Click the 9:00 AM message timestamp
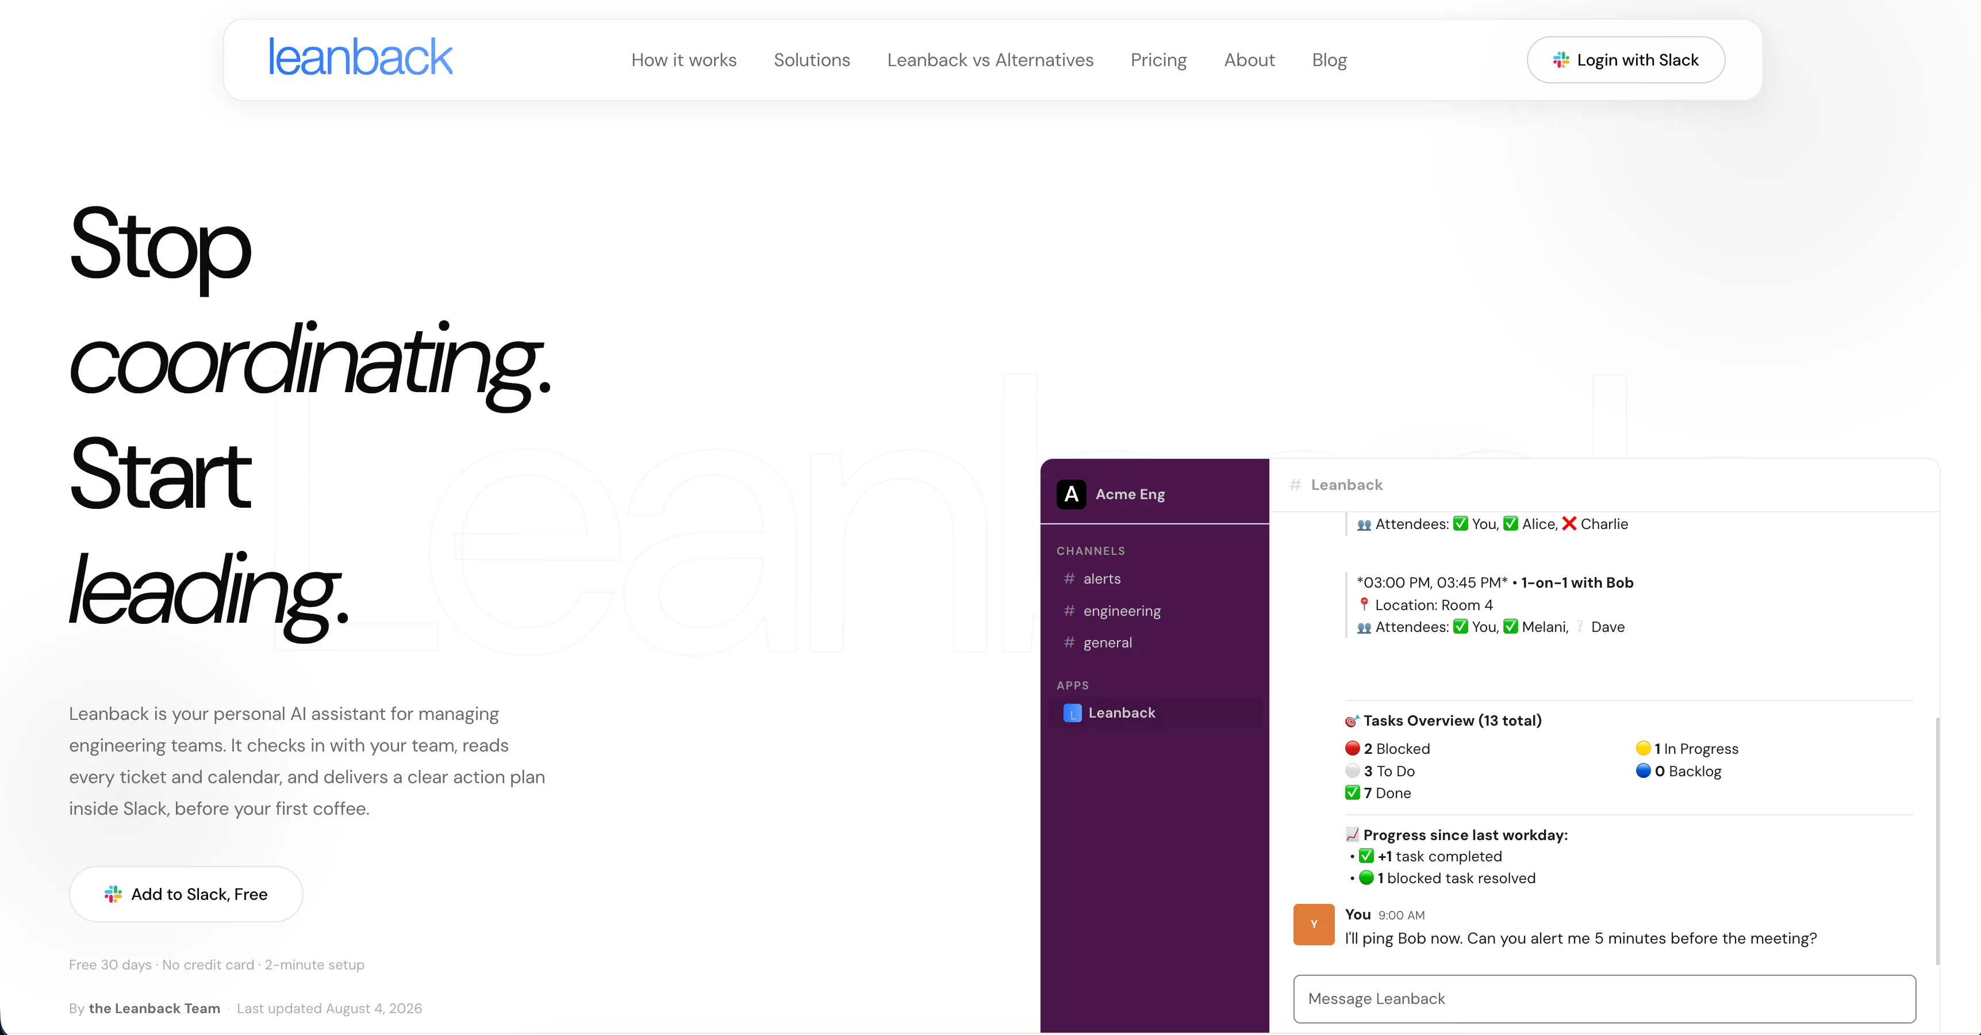 pyautogui.click(x=1401, y=915)
